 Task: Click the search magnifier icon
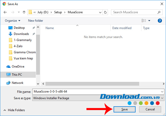point(159,12)
